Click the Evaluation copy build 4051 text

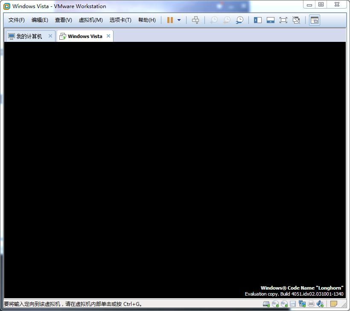[294, 294]
